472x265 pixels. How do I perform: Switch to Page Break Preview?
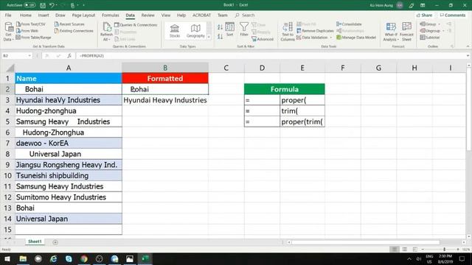[414, 250]
